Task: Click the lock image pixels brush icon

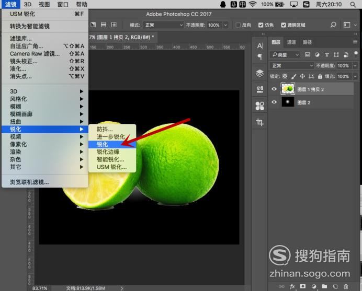Action: (x=293, y=76)
